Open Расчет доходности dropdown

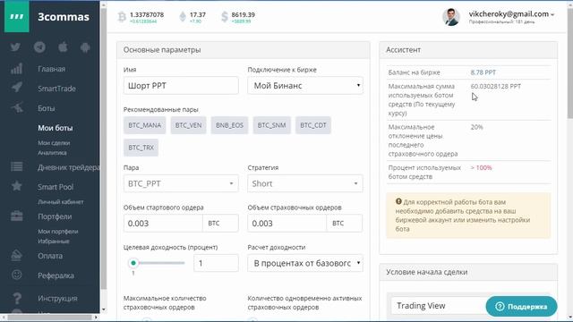click(x=305, y=263)
